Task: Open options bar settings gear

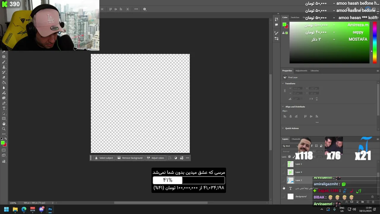Action: click(145, 9)
